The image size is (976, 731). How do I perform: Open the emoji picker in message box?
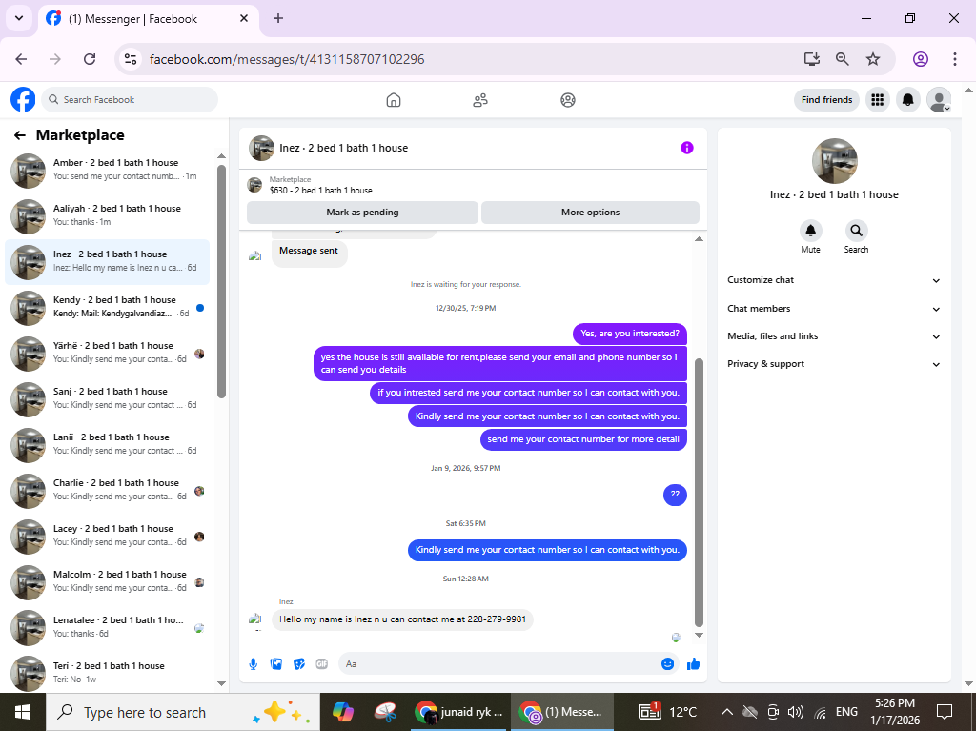coord(667,663)
